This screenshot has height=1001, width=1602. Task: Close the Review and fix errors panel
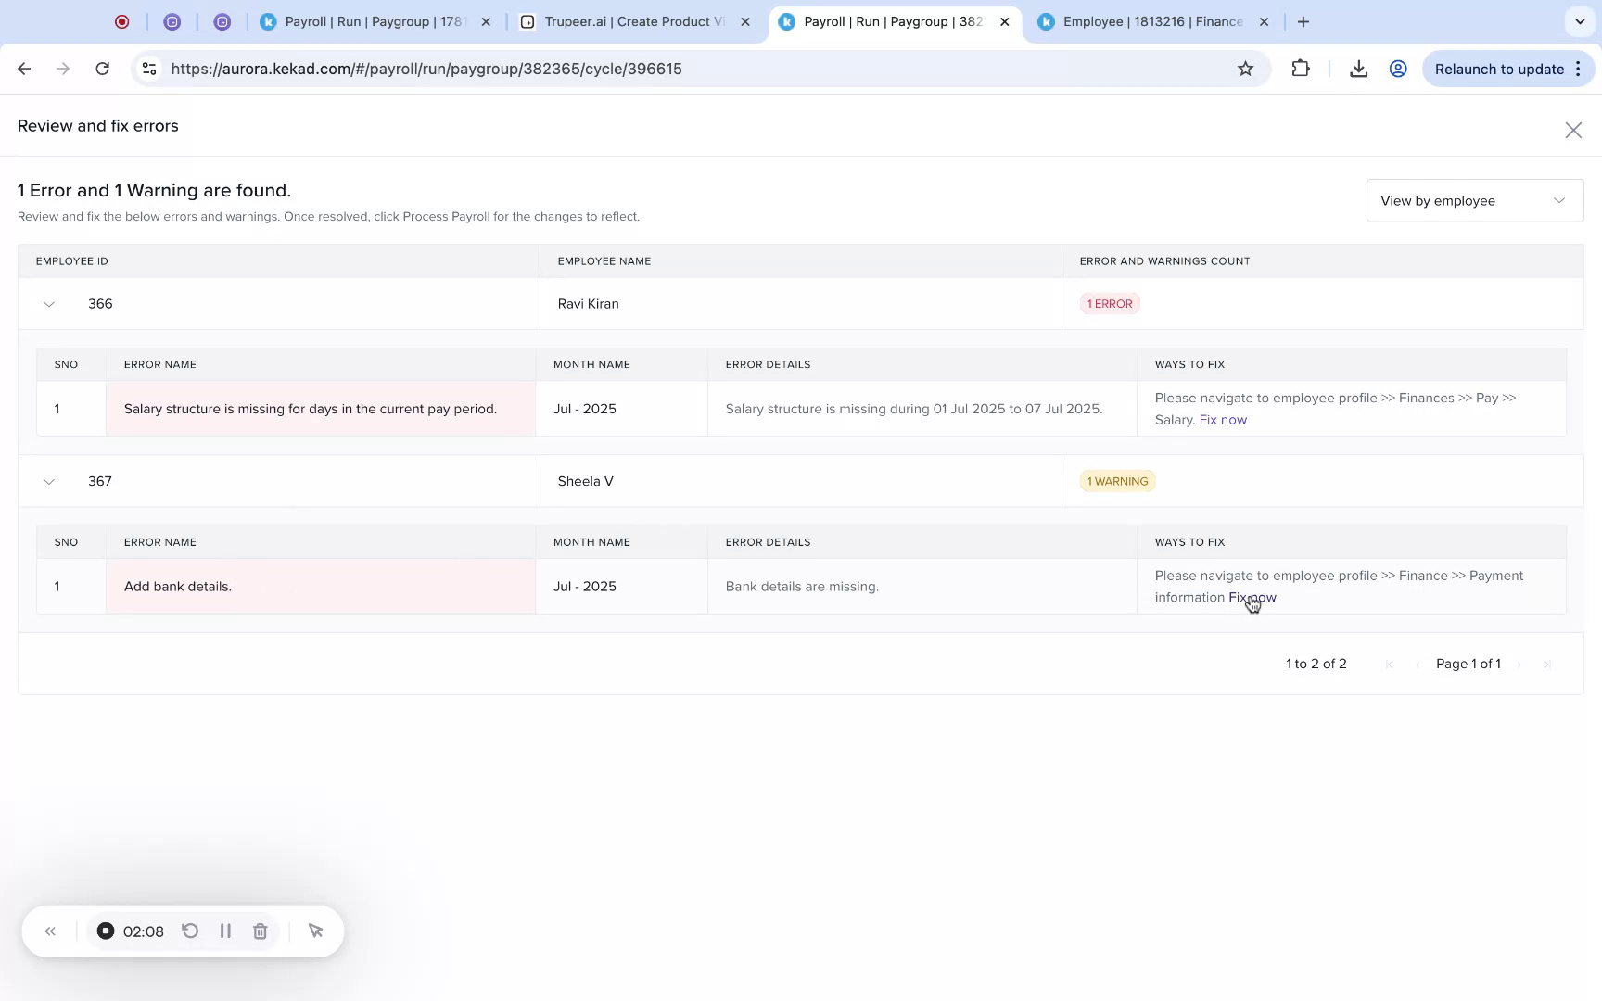click(x=1573, y=130)
